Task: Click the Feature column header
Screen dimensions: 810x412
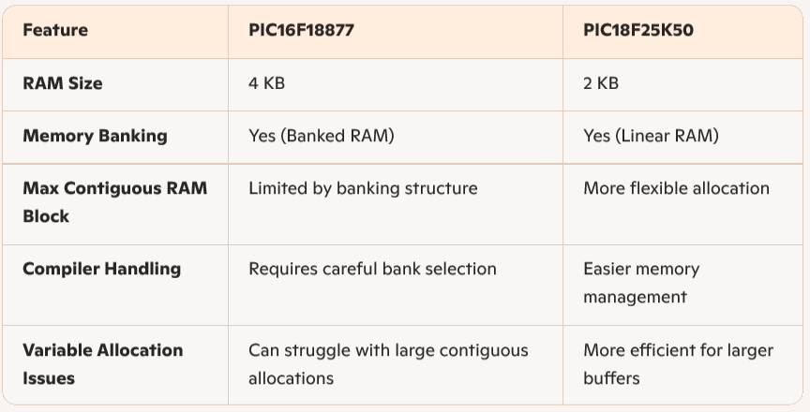Action: tap(55, 30)
